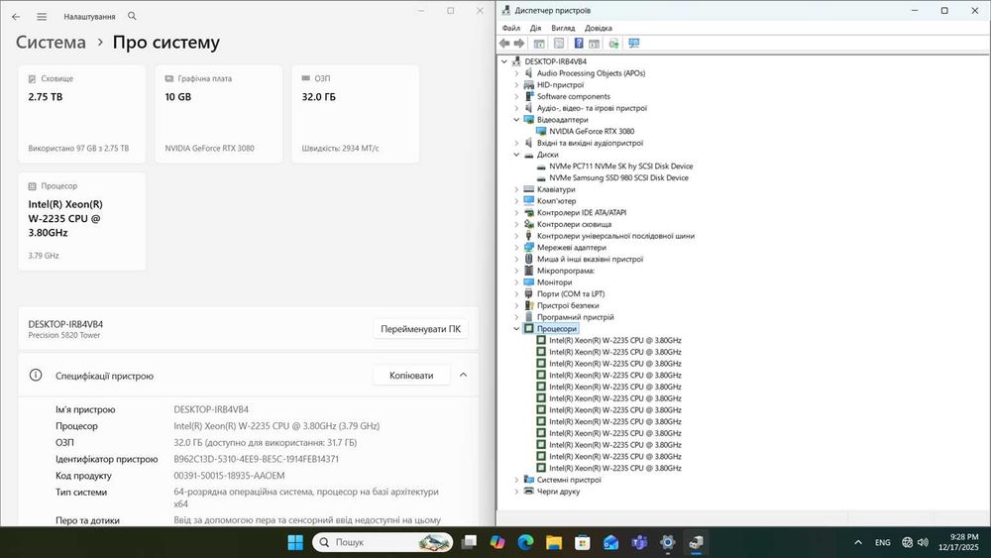Screen dimensions: 991x558
Task: Expand the Клавіатури category
Action: 516,189
